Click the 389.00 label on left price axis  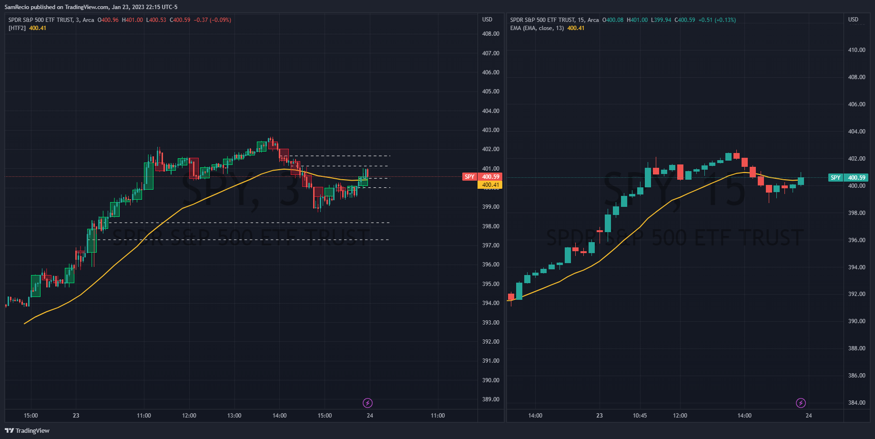[490, 399]
